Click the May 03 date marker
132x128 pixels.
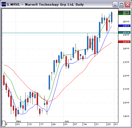click(x=18, y=124)
